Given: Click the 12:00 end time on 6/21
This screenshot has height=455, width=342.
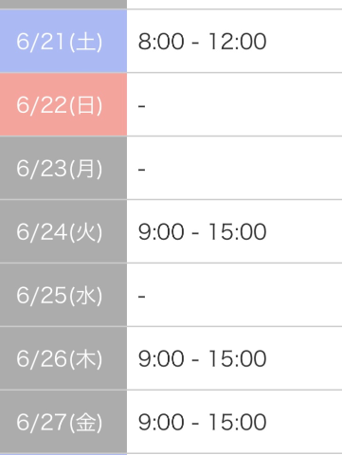Looking at the screenshot, I should pyautogui.click(x=238, y=42).
